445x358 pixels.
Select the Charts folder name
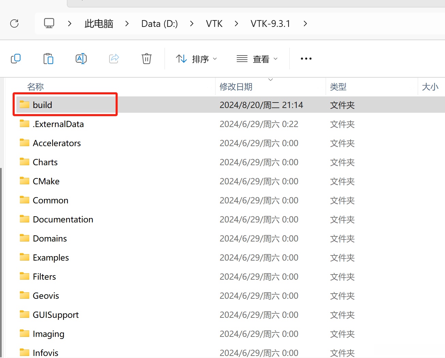45,162
